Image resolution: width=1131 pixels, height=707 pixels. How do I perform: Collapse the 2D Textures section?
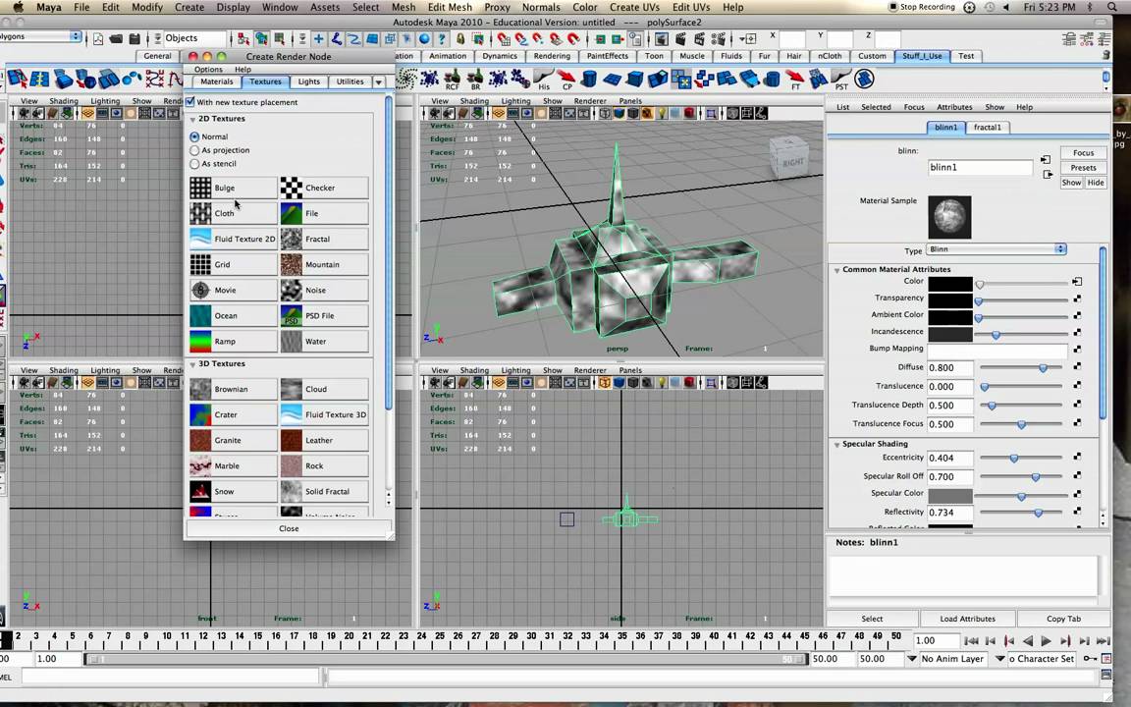[192, 119]
